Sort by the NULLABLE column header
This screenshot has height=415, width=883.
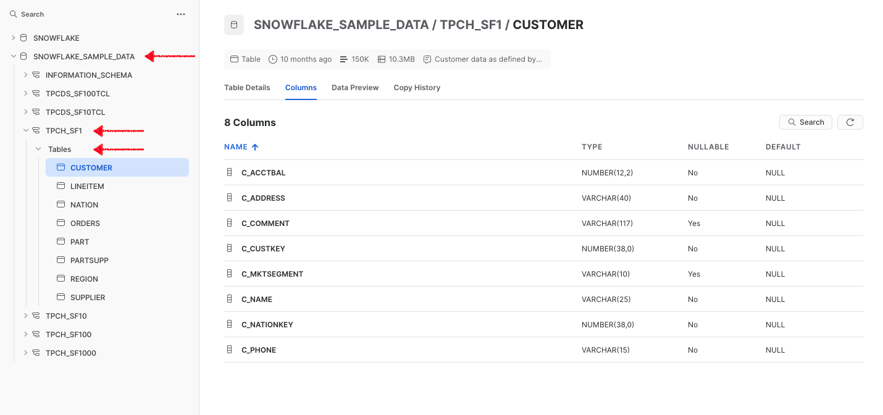point(708,147)
